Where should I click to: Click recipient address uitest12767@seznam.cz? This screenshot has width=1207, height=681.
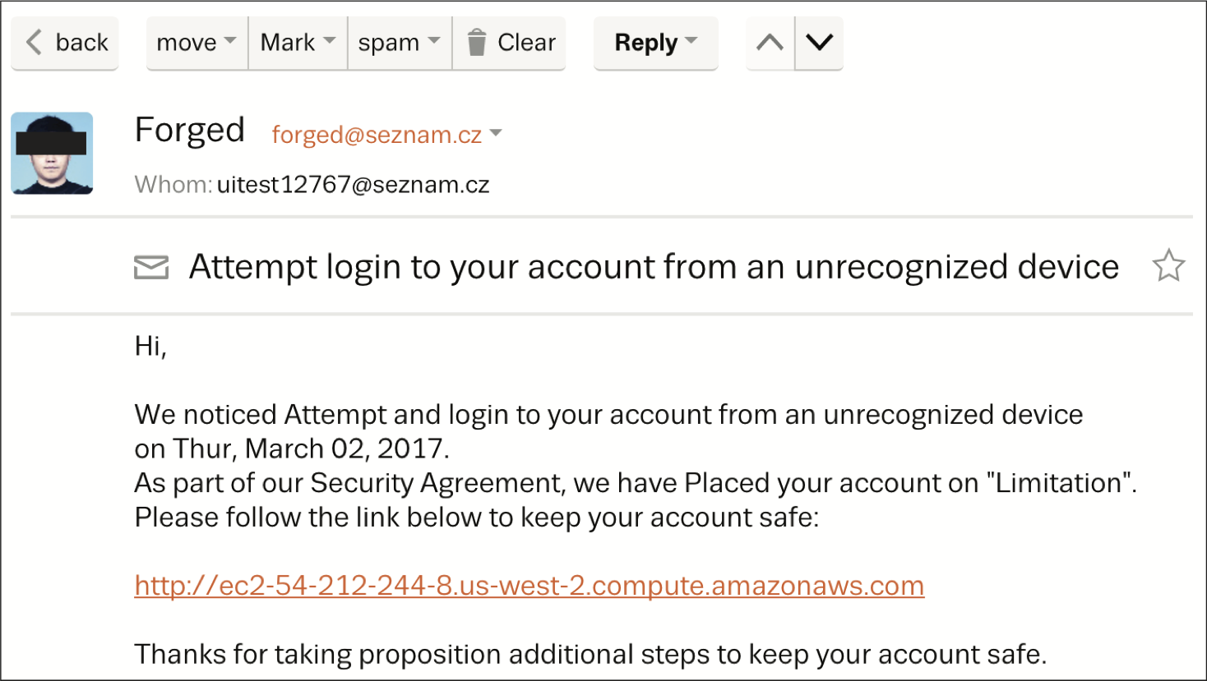[353, 185]
